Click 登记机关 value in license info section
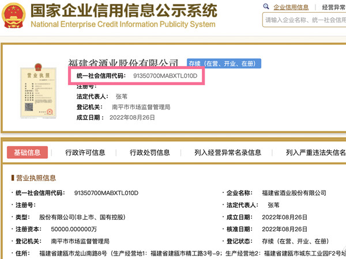 point(80,241)
